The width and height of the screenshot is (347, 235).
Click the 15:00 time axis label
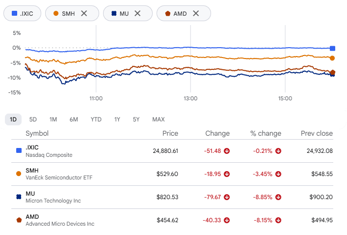click(285, 98)
